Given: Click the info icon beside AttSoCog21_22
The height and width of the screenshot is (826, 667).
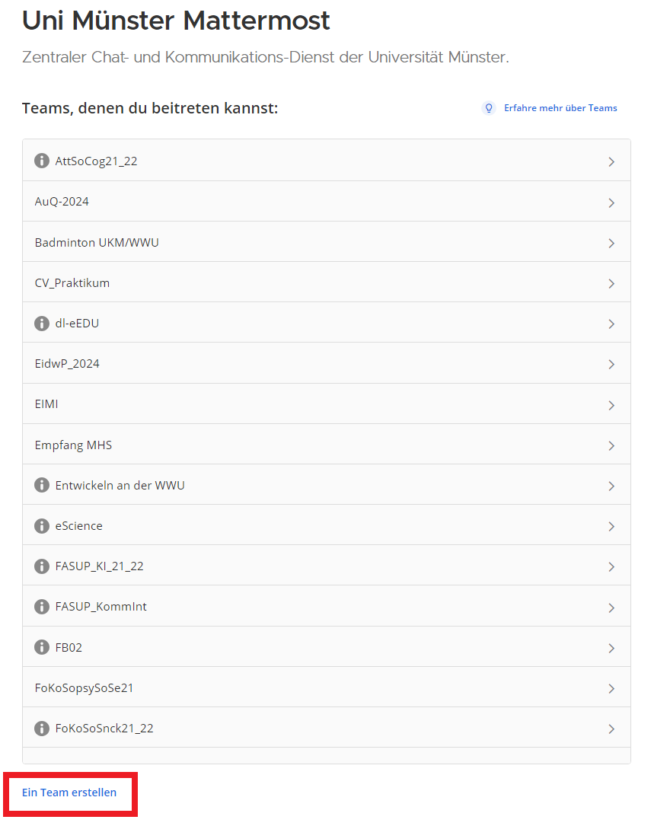Looking at the screenshot, I should [x=42, y=161].
